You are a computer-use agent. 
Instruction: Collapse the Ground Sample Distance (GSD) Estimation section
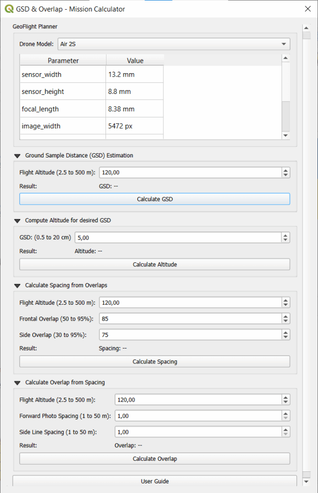(17, 156)
